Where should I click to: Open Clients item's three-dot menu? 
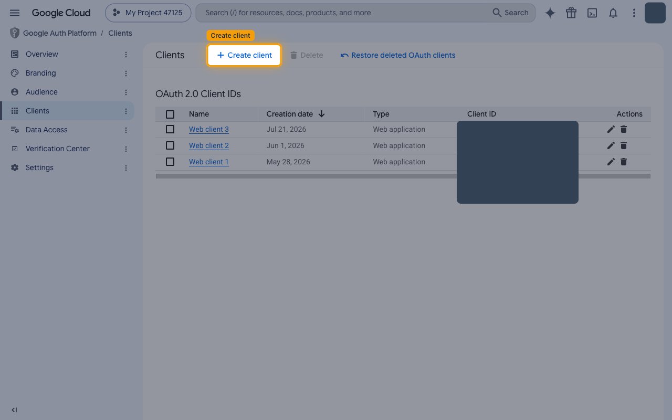click(126, 111)
